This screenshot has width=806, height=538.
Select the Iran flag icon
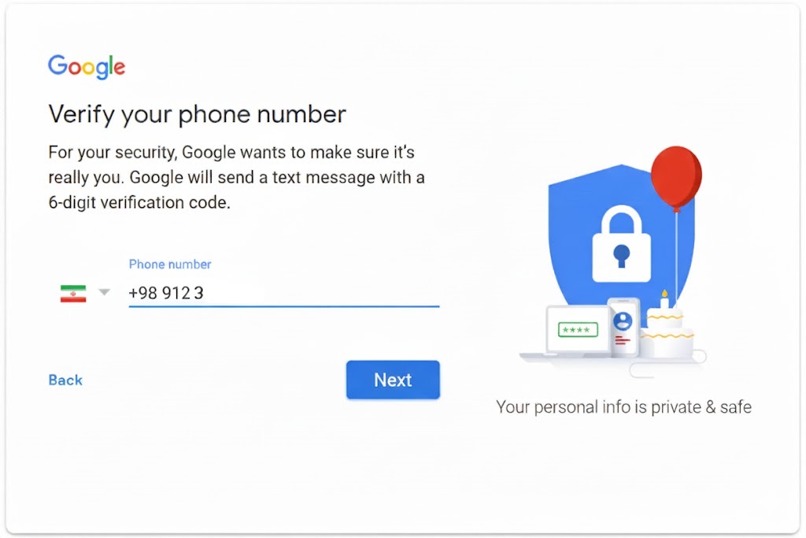(73, 294)
